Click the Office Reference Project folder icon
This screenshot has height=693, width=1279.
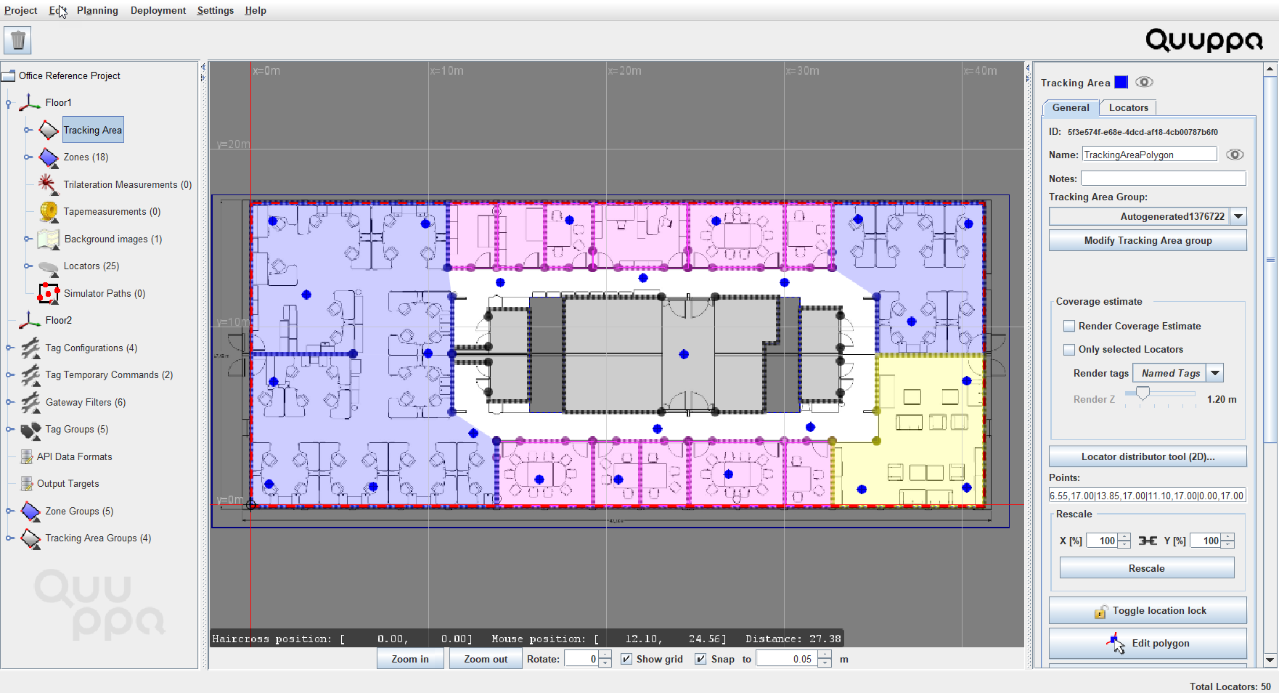[8, 75]
